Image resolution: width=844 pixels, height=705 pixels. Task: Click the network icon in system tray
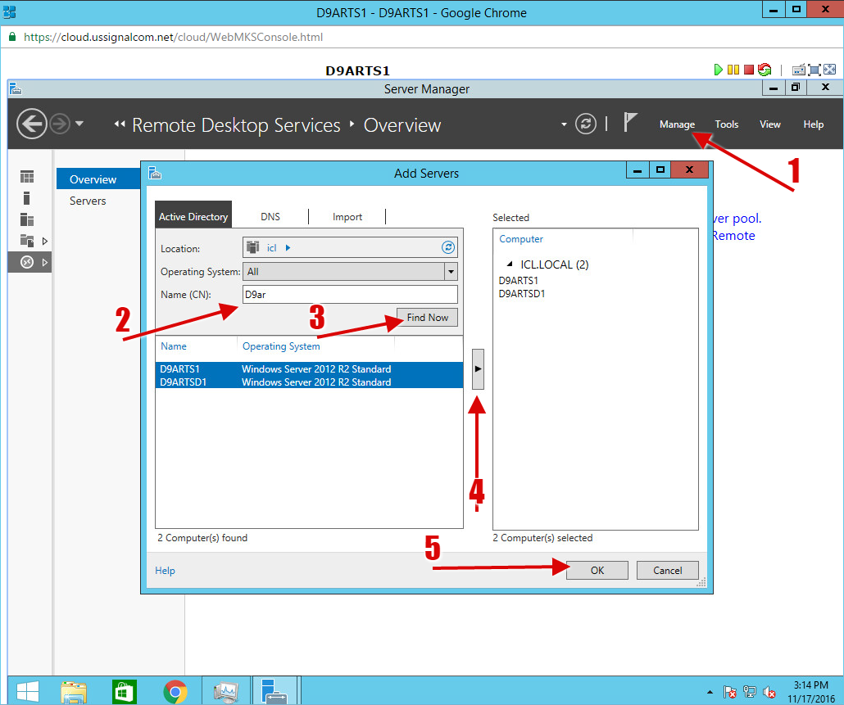749,692
